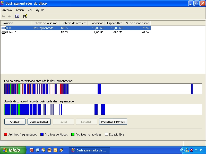206x154 pixels.
Task: Click the red shield tray icon
Action: tap(191, 150)
